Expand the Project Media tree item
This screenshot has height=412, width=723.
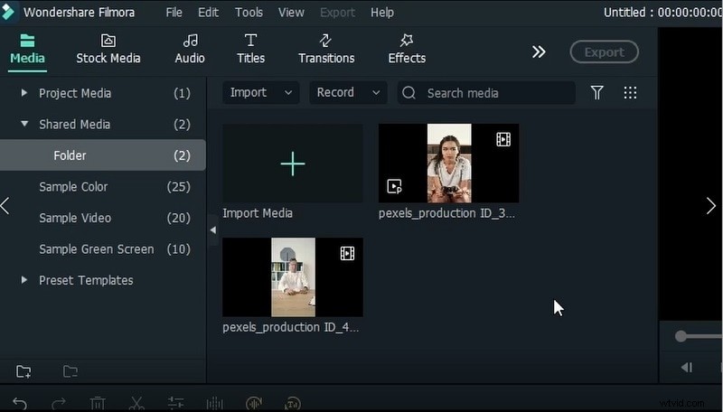(24, 93)
